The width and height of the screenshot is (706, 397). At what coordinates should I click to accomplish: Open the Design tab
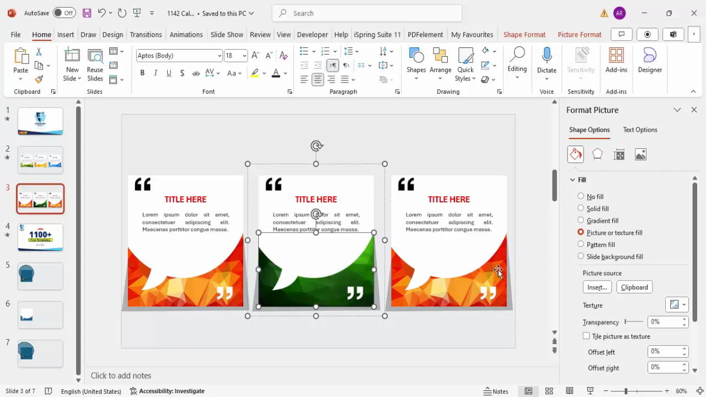pos(113,34)
